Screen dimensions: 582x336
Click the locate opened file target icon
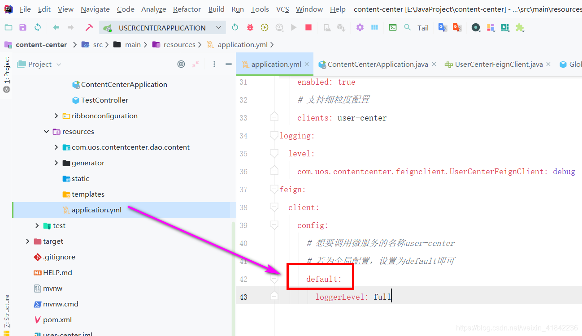[181, 64]
